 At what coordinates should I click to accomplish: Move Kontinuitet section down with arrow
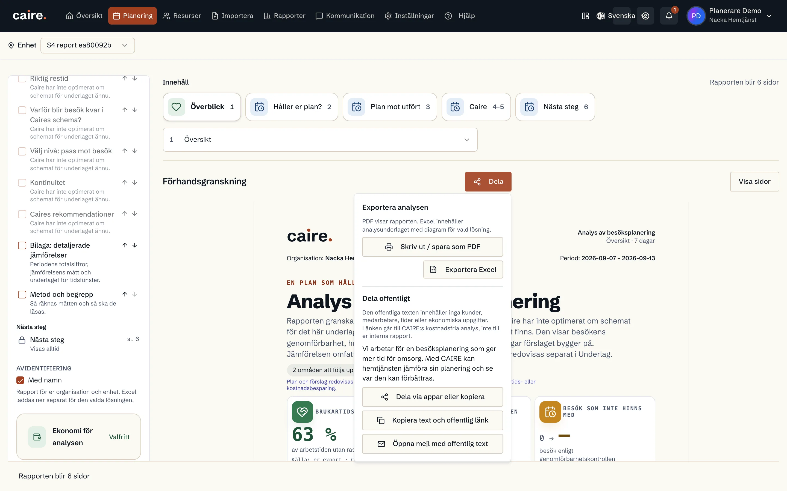coord(135,182)
